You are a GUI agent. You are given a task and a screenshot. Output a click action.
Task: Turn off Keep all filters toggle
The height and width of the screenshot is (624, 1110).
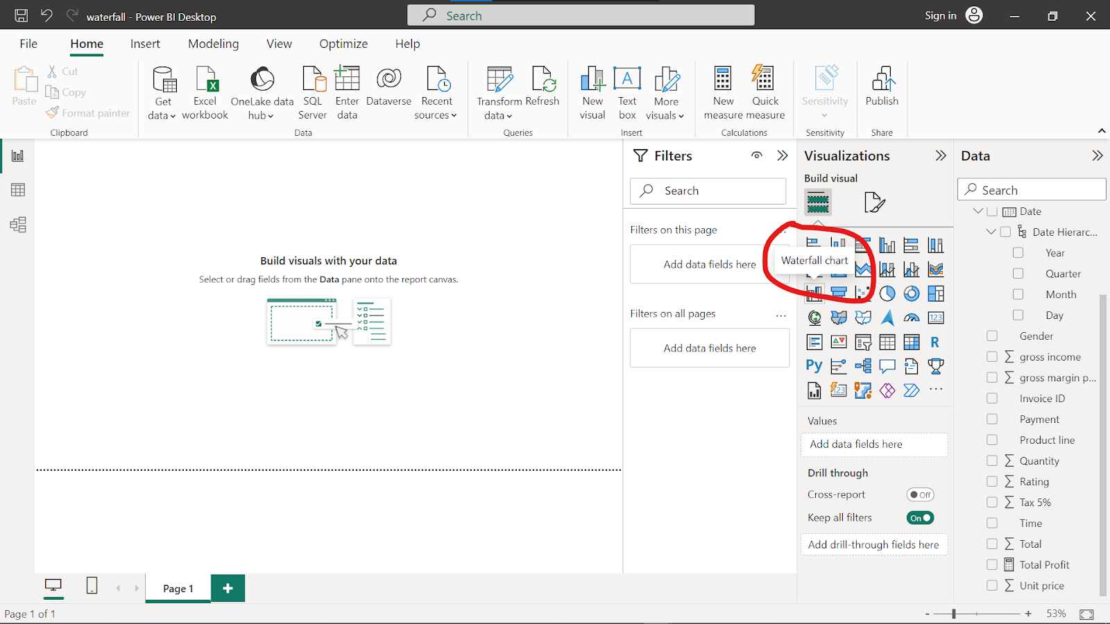pos(920,518)
